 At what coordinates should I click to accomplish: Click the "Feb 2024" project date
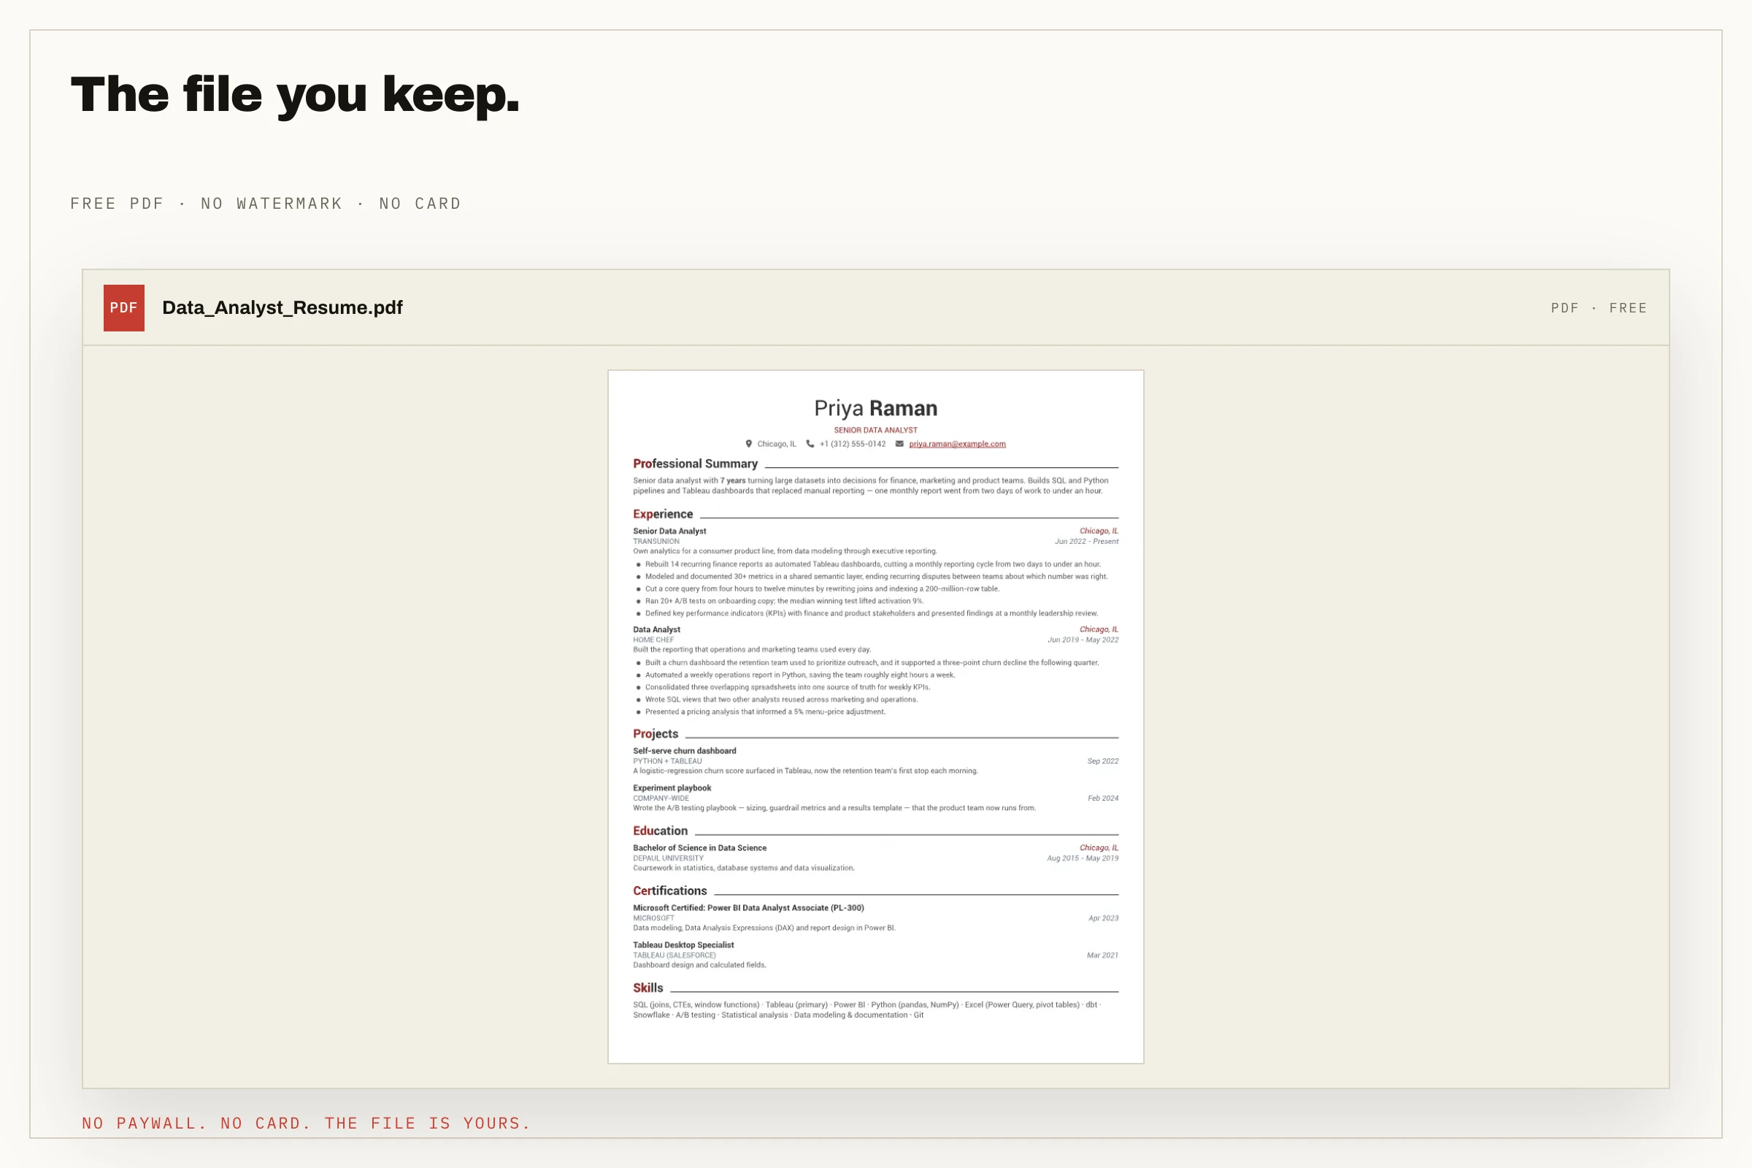pyautogui.click(x=1103, y=799)
